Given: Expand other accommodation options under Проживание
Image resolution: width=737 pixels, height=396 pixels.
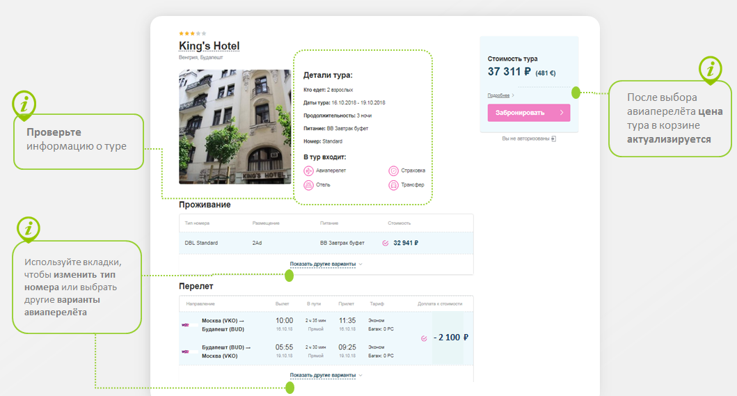Looking at the screenshot, I should (x=326, y=264).
